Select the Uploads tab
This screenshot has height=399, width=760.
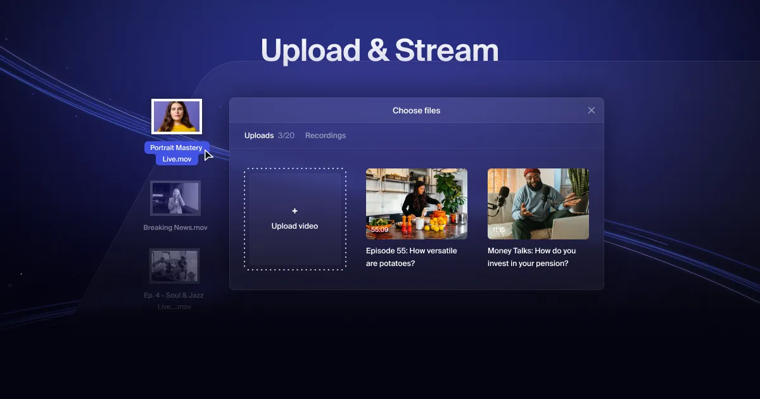tap(259, 136)
